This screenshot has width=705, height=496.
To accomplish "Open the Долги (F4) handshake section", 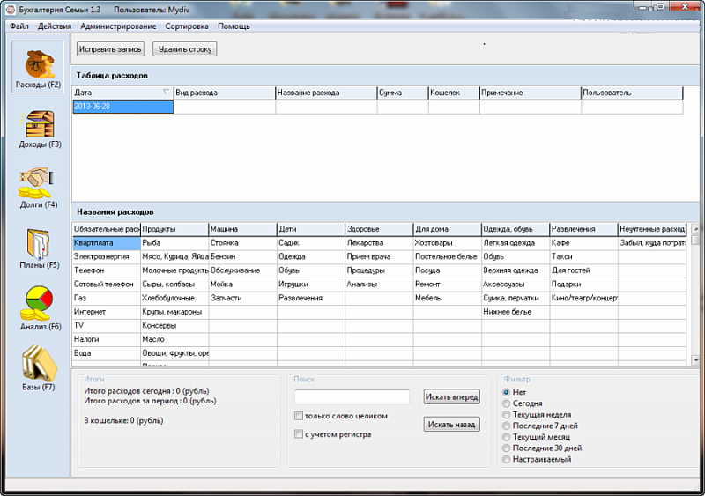I will [38, 189].
